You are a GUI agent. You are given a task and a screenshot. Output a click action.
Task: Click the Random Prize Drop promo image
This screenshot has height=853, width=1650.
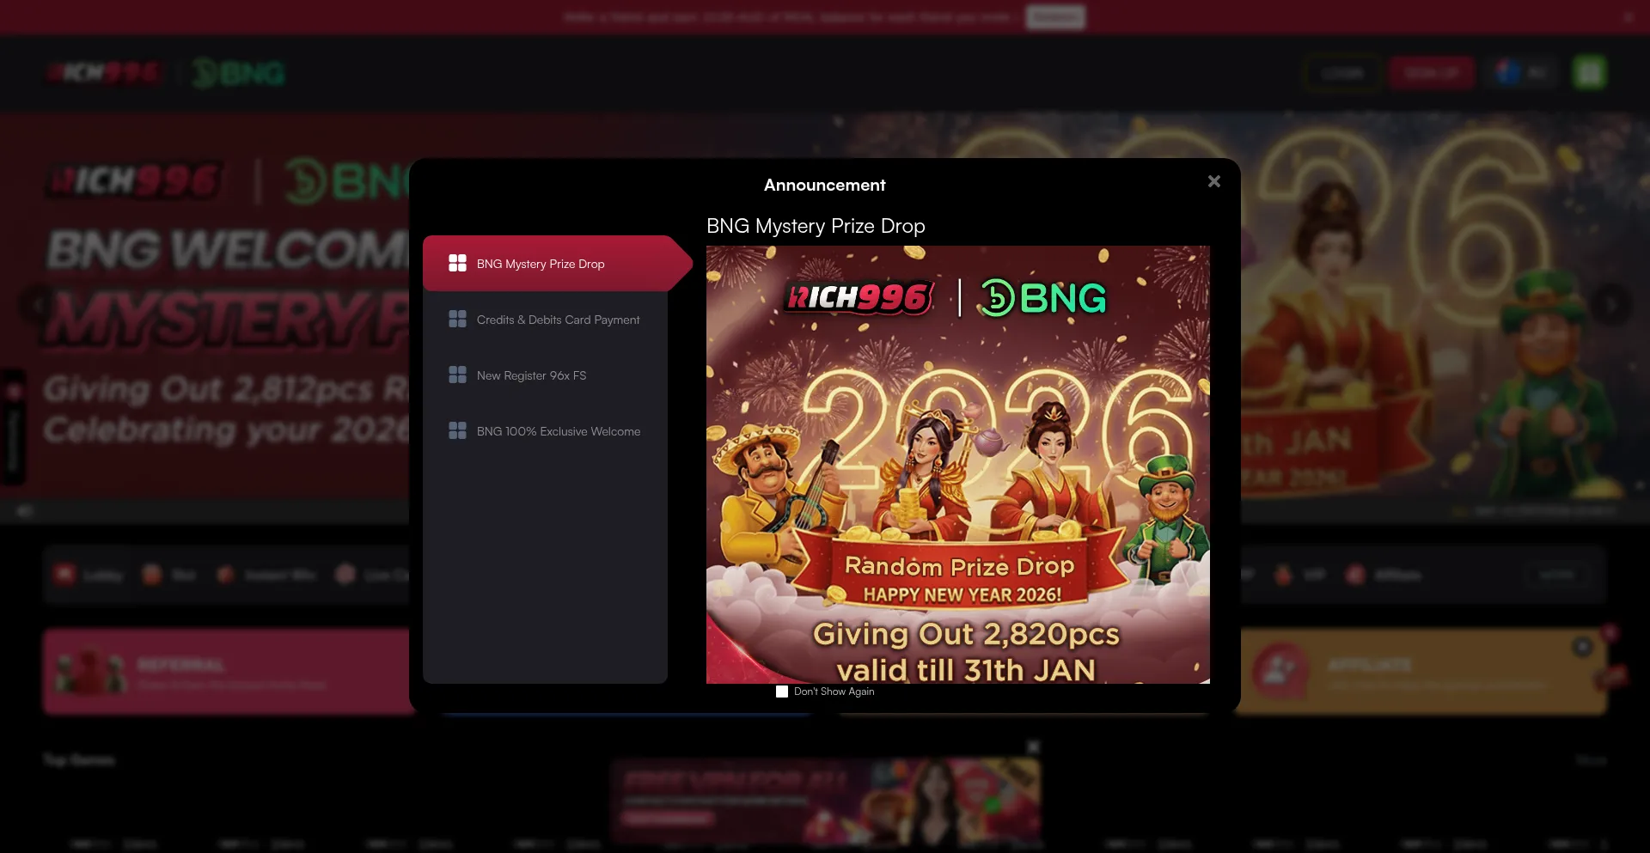[x=957, y=464]
